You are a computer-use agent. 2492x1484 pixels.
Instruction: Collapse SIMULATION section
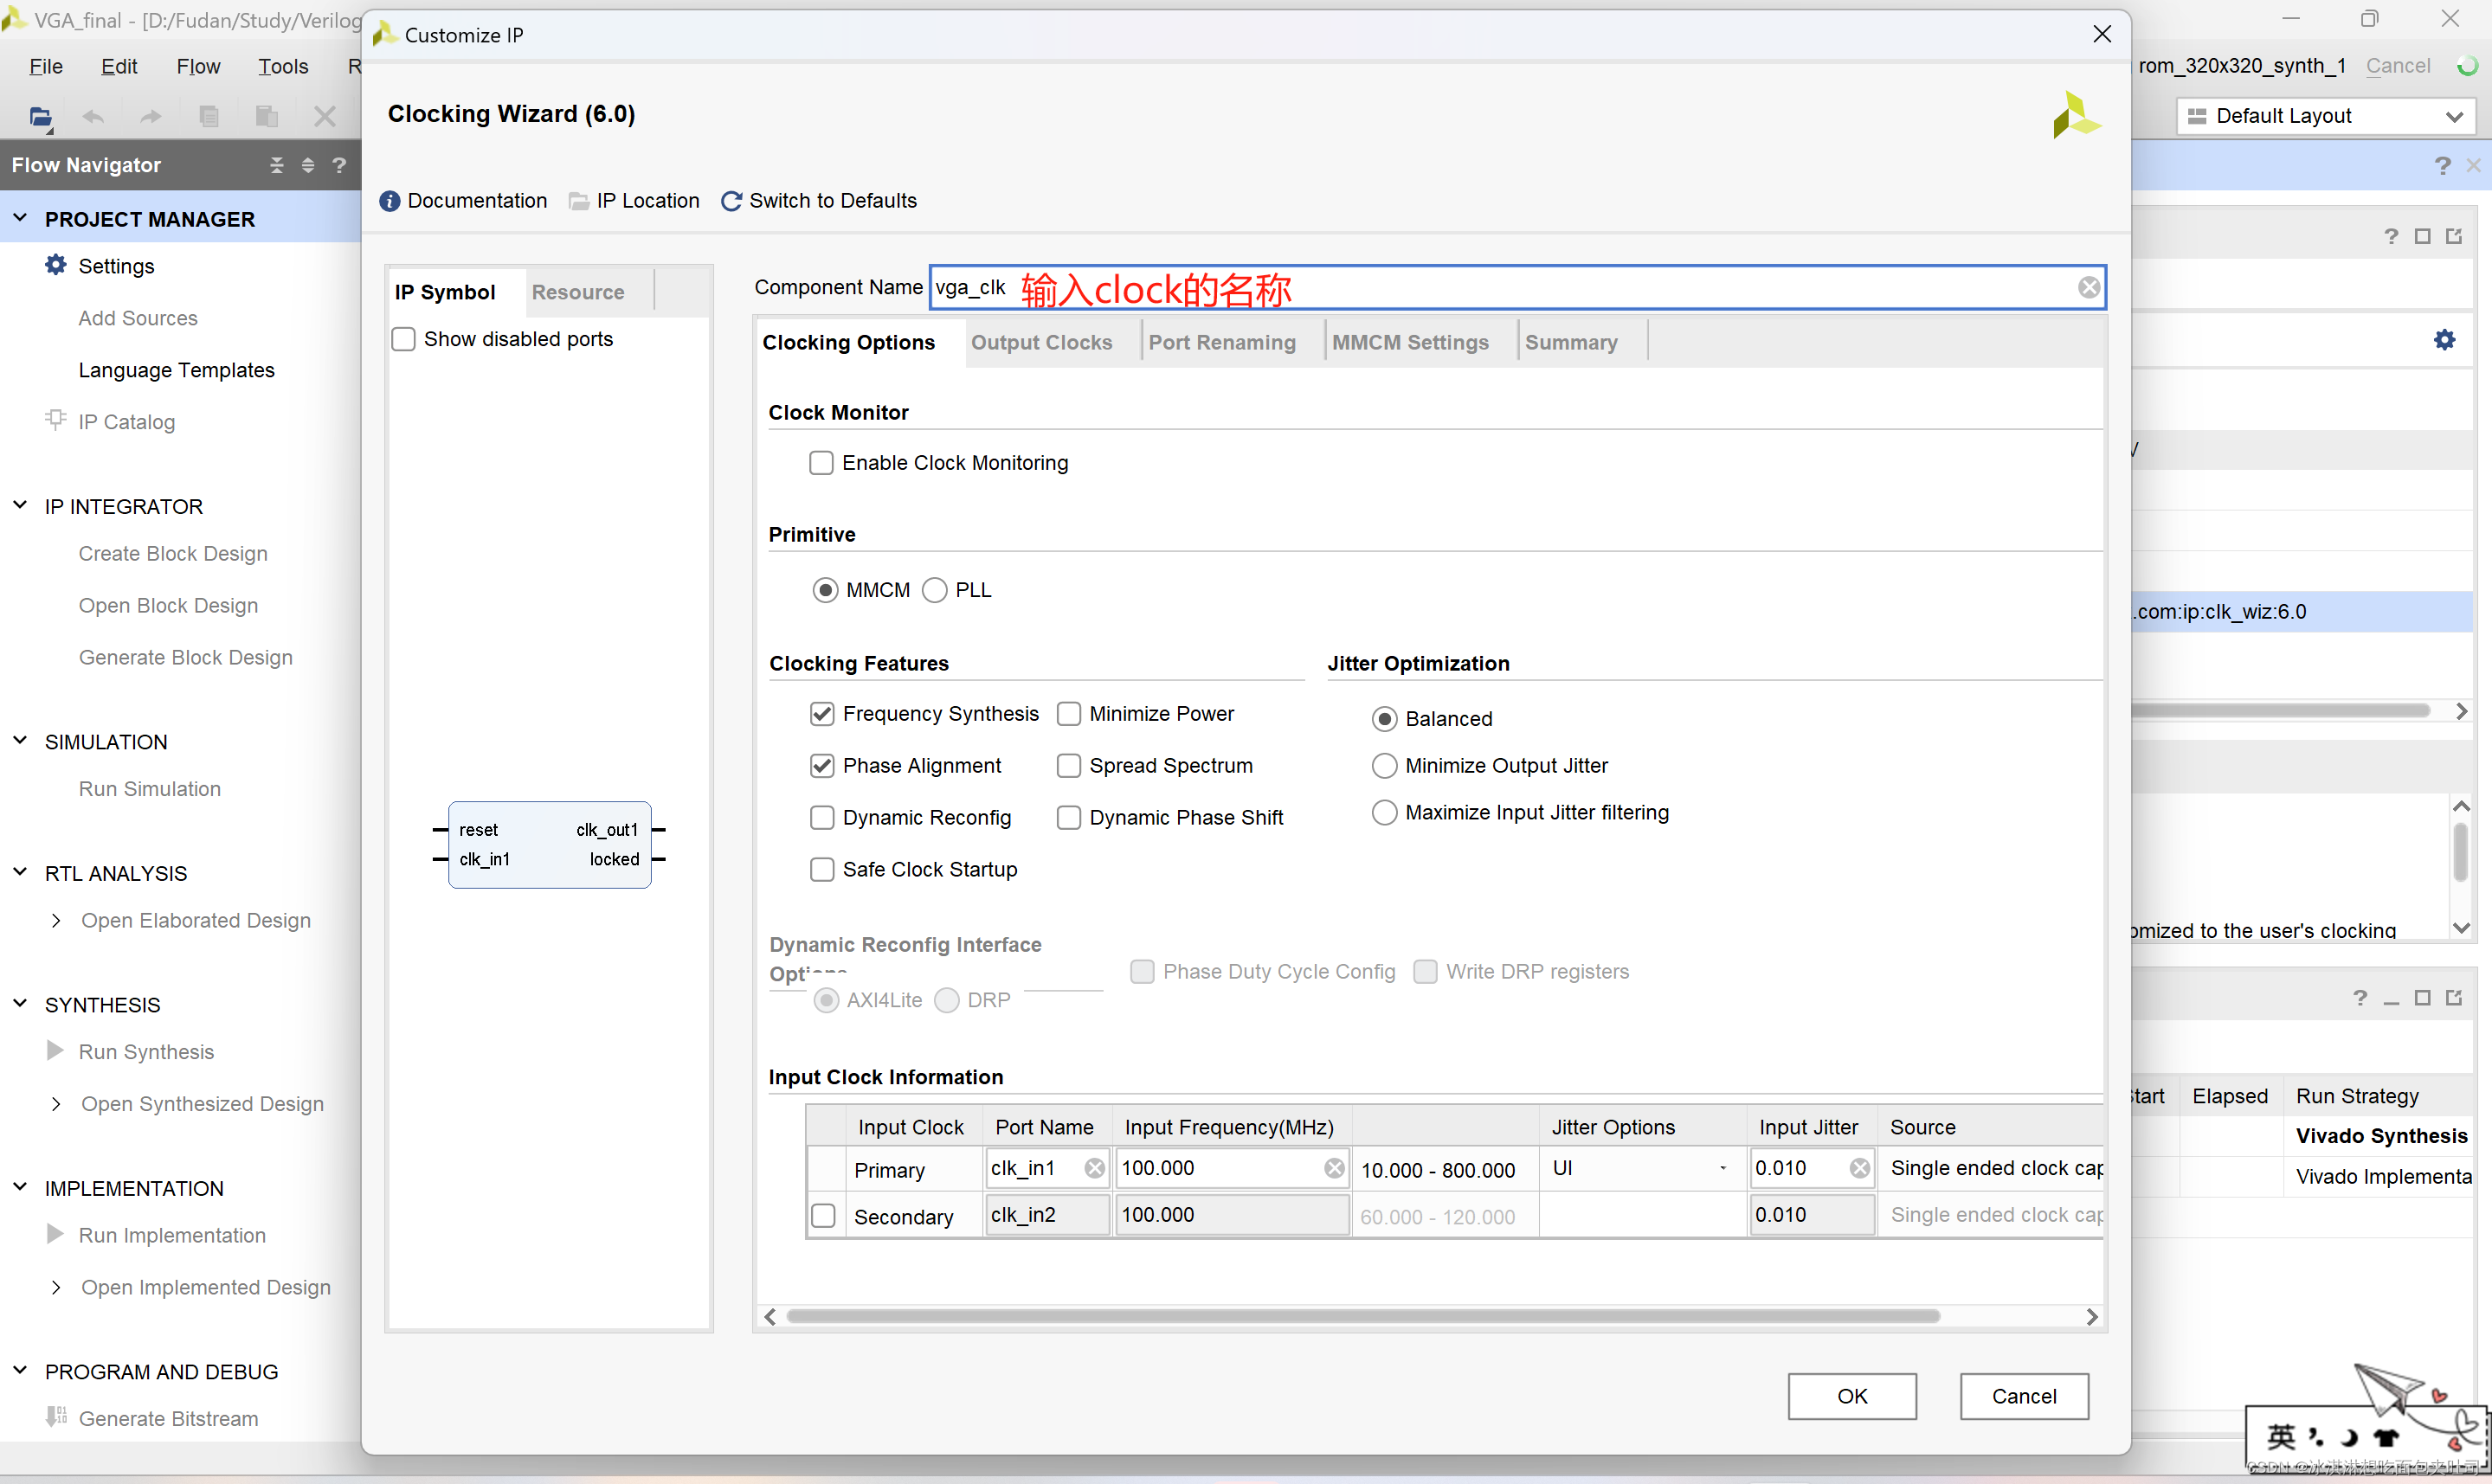coord(20,741)
